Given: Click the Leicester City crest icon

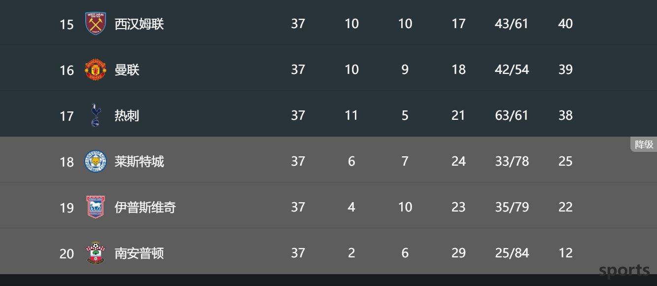Looking at the screenshot, I should click(96, 161).
